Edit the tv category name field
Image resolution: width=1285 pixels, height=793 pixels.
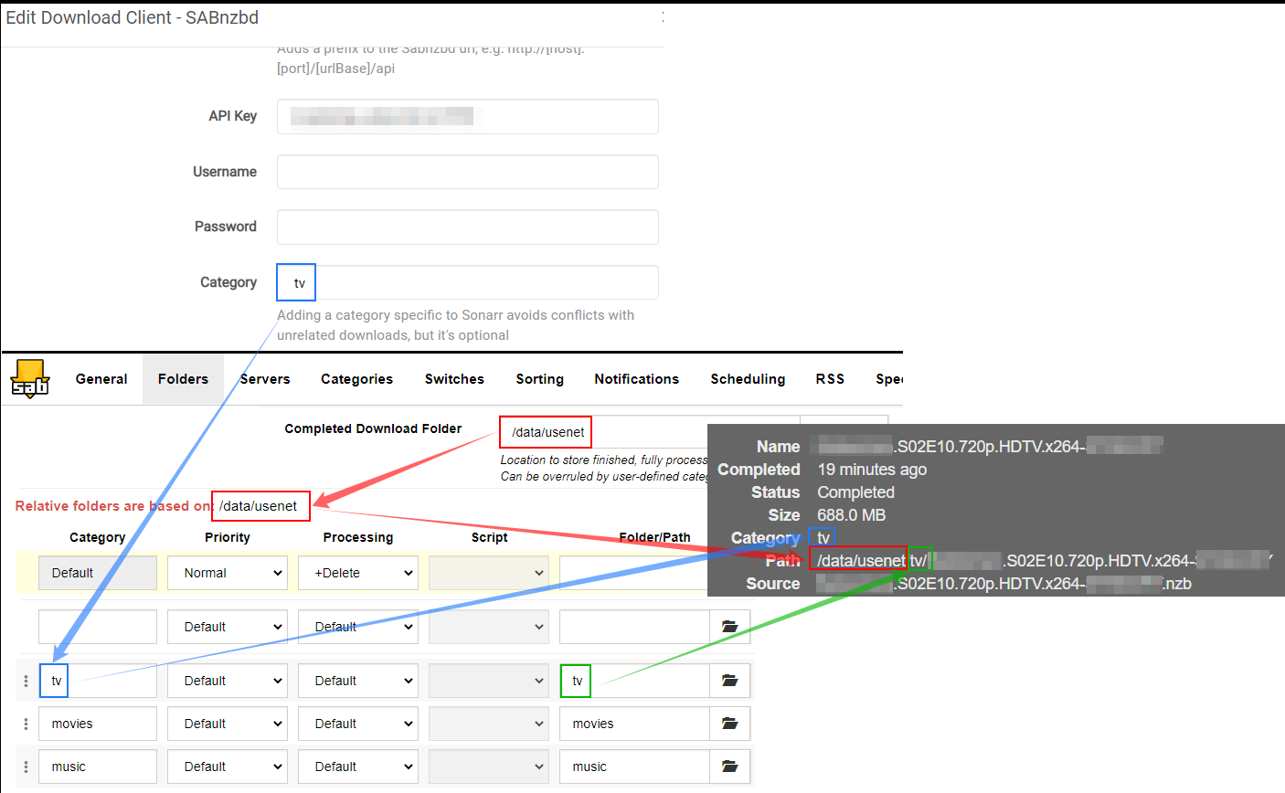pos(98,681)
